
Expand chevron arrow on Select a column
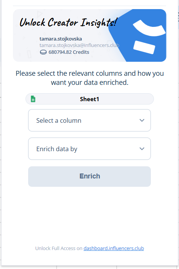point(142,120)
